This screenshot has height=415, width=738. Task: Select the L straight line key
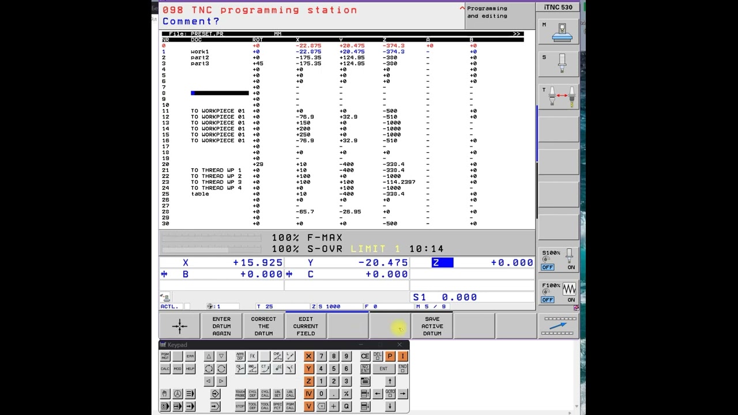click(x=290, y=356)
